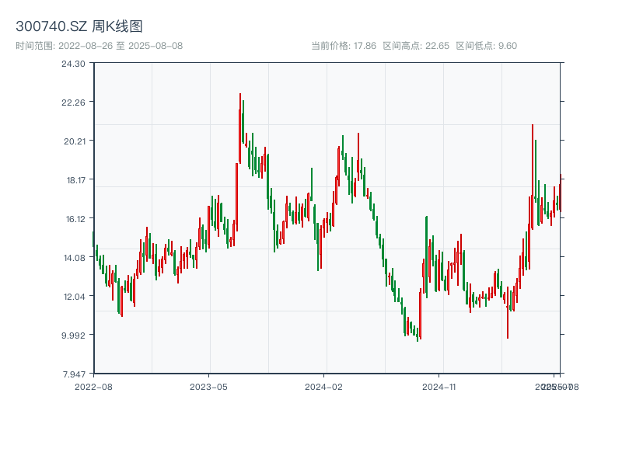The image size is (622, 466).
Task: Click x-axis label 2024-11
Action: (439, 387)
